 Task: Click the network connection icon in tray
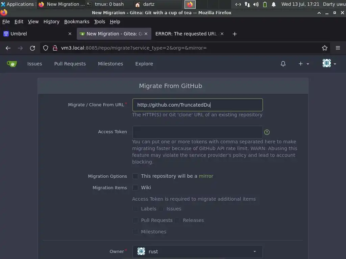(238, 4)
